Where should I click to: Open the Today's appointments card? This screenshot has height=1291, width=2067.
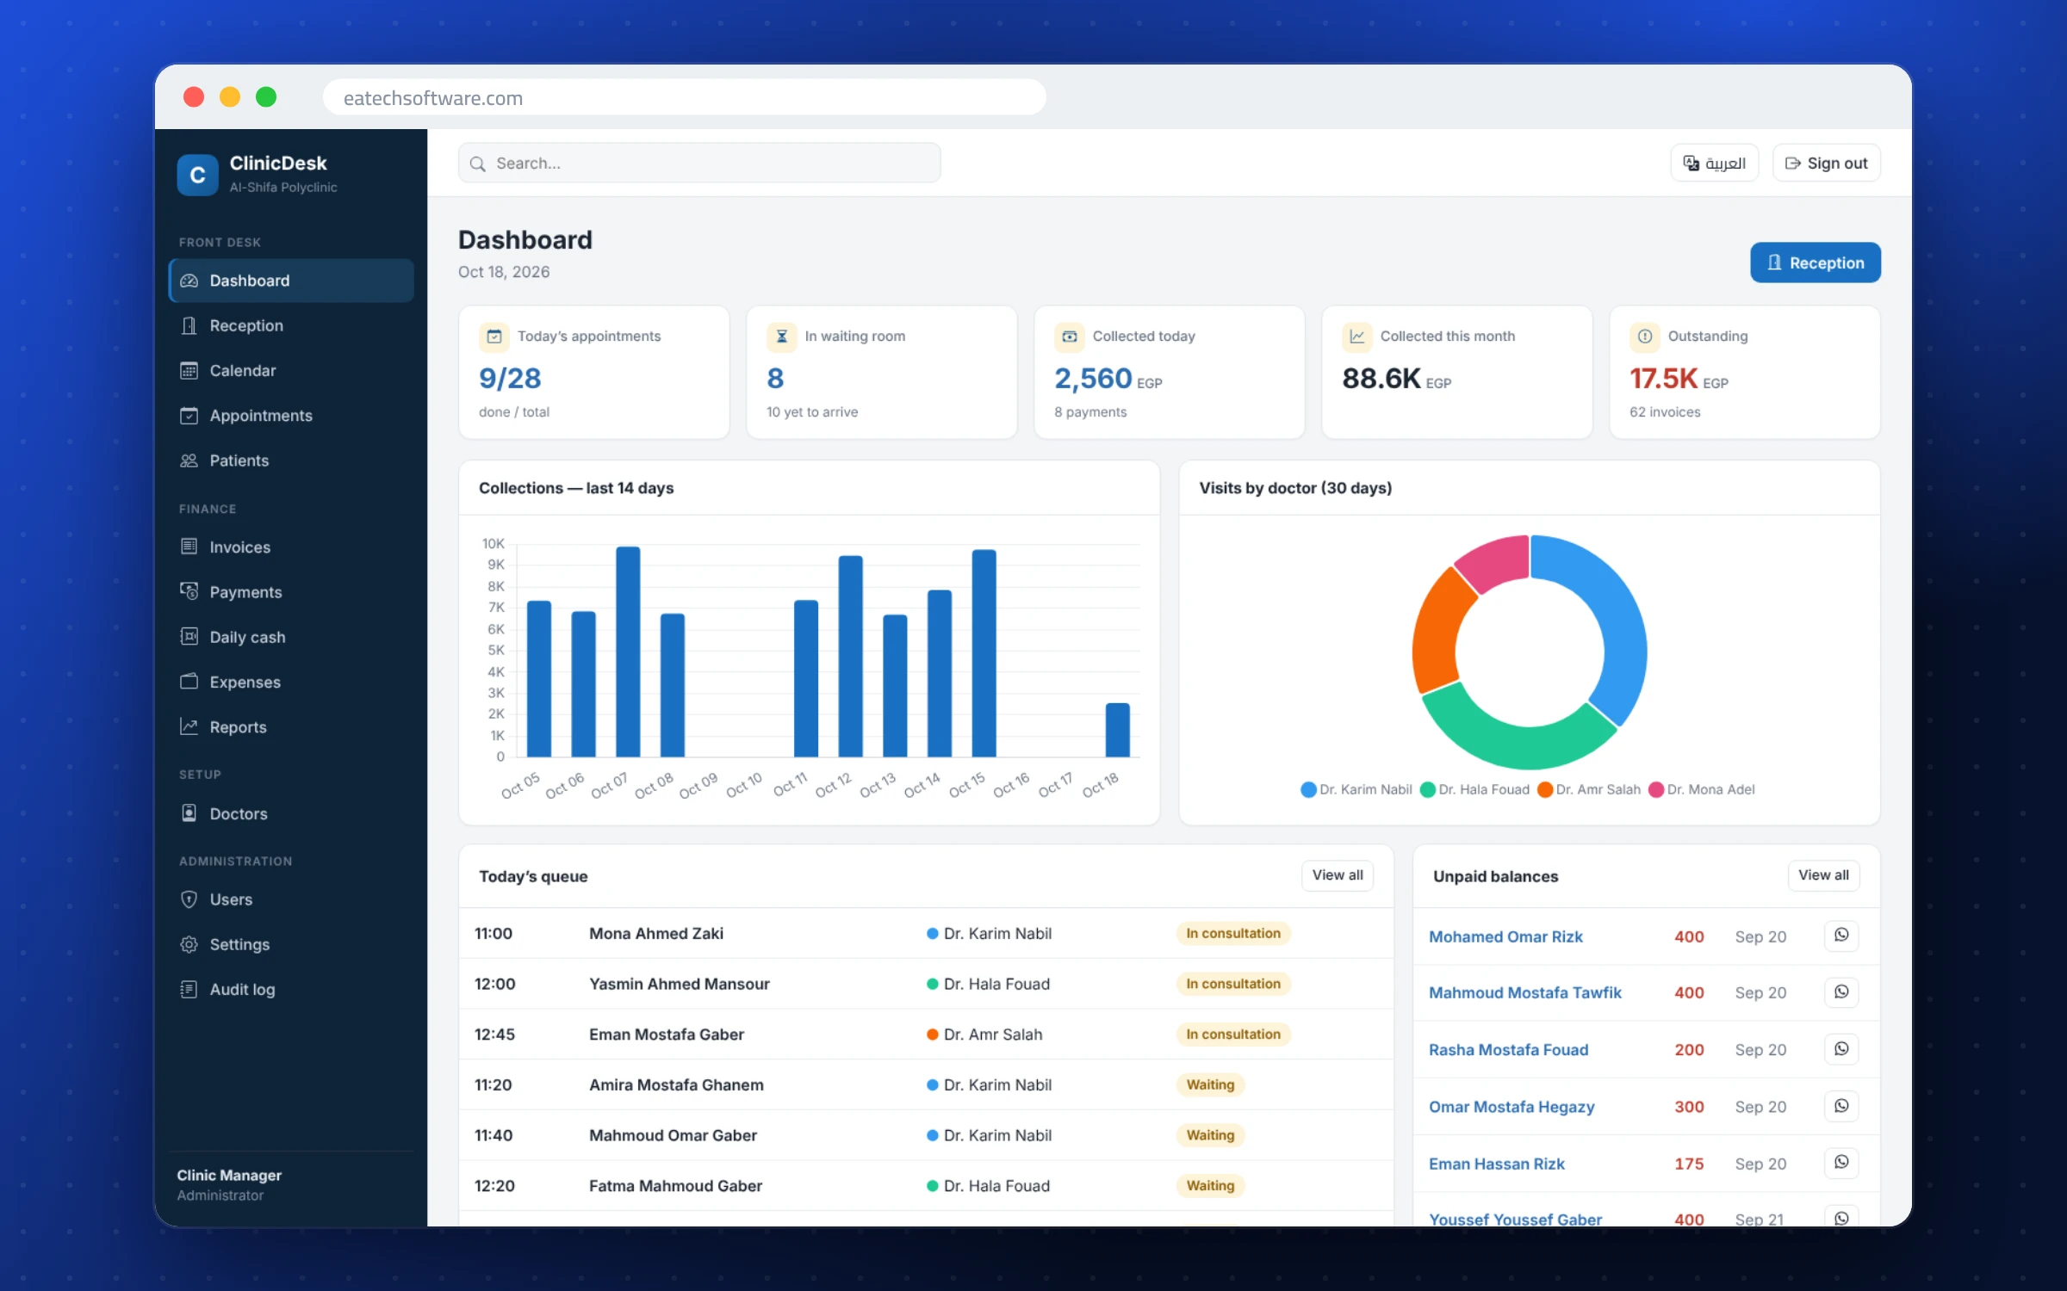coord(594,373)
